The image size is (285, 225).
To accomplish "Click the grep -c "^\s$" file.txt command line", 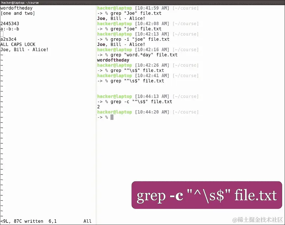I will pos(141,102).
